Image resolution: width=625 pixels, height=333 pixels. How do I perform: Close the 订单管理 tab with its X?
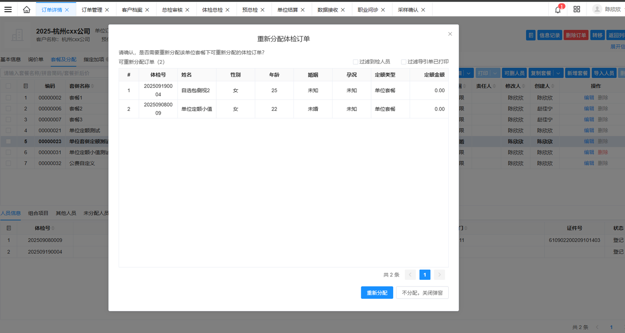click(107, 10)
